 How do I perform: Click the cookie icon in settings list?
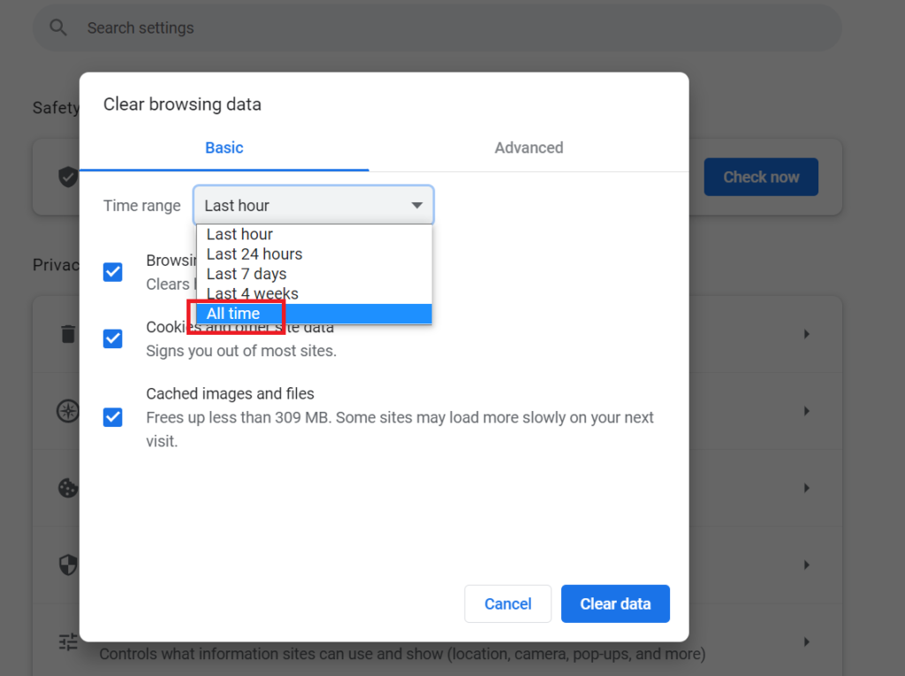[x=68, y=488]
